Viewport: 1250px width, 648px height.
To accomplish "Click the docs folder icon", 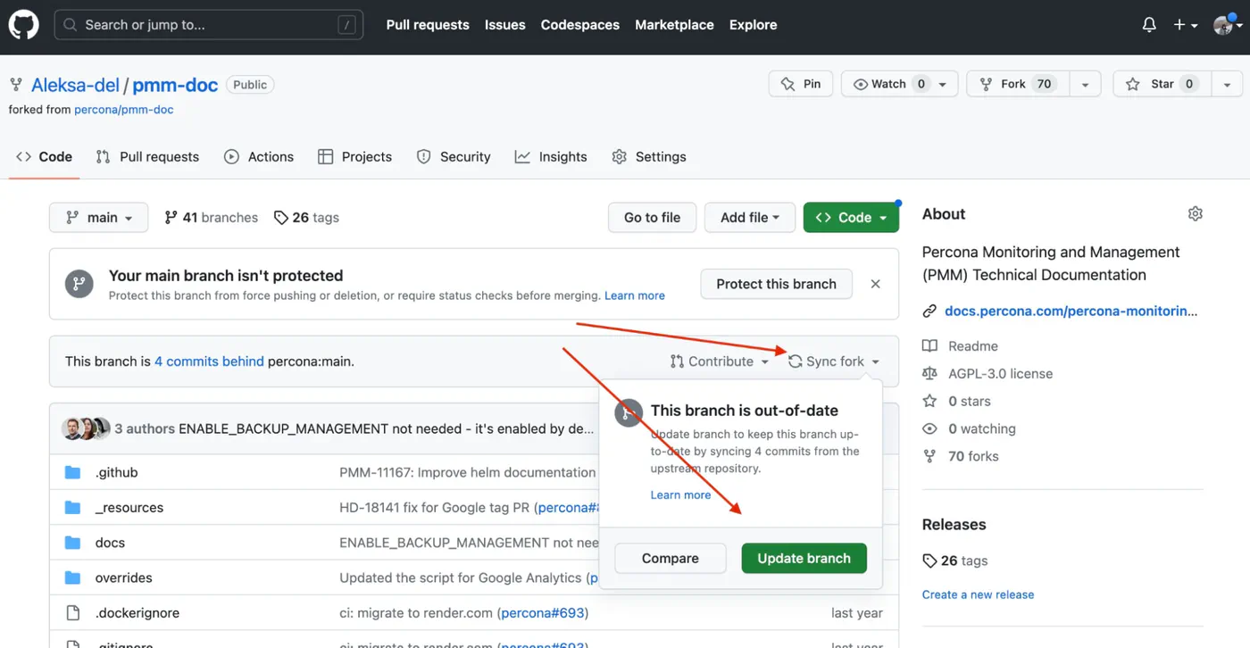I will coord(73,543).
